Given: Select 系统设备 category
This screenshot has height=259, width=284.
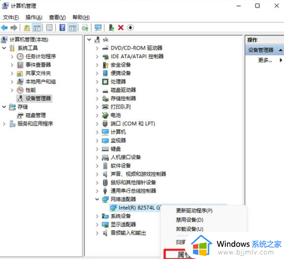Looking at the screenshot, I should (x=121, y=216).
